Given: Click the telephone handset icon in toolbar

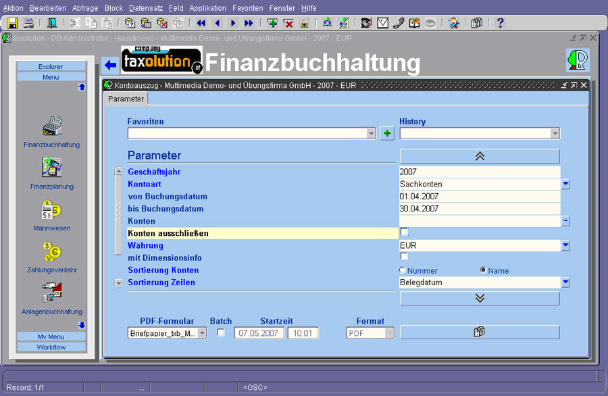Looking at the screenshot, I should (x=399, y=23).
